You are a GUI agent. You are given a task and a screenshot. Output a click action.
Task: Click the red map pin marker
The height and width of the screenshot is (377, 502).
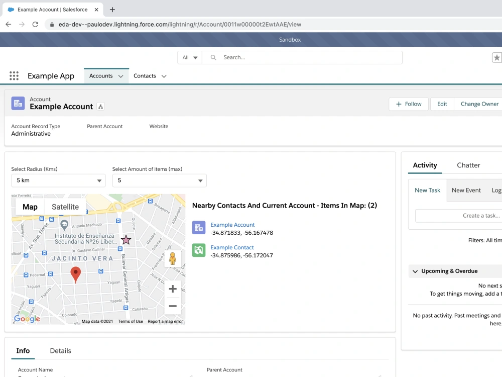click(76, 274)
